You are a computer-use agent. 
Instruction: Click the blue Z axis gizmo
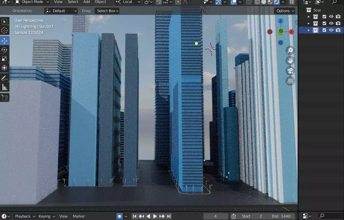[280, 21]
